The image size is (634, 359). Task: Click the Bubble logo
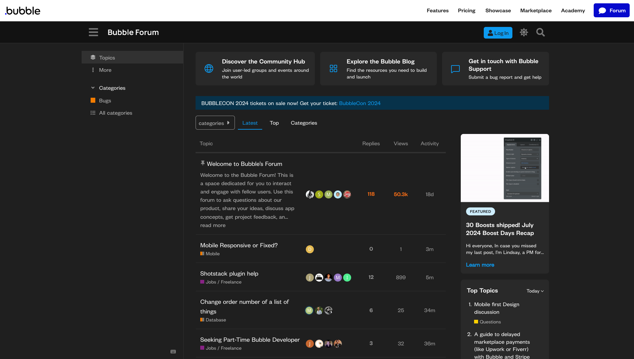click(23, 11)
